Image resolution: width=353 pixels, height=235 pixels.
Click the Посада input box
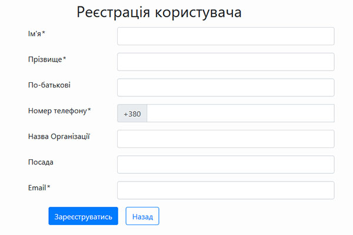(225, 164)
